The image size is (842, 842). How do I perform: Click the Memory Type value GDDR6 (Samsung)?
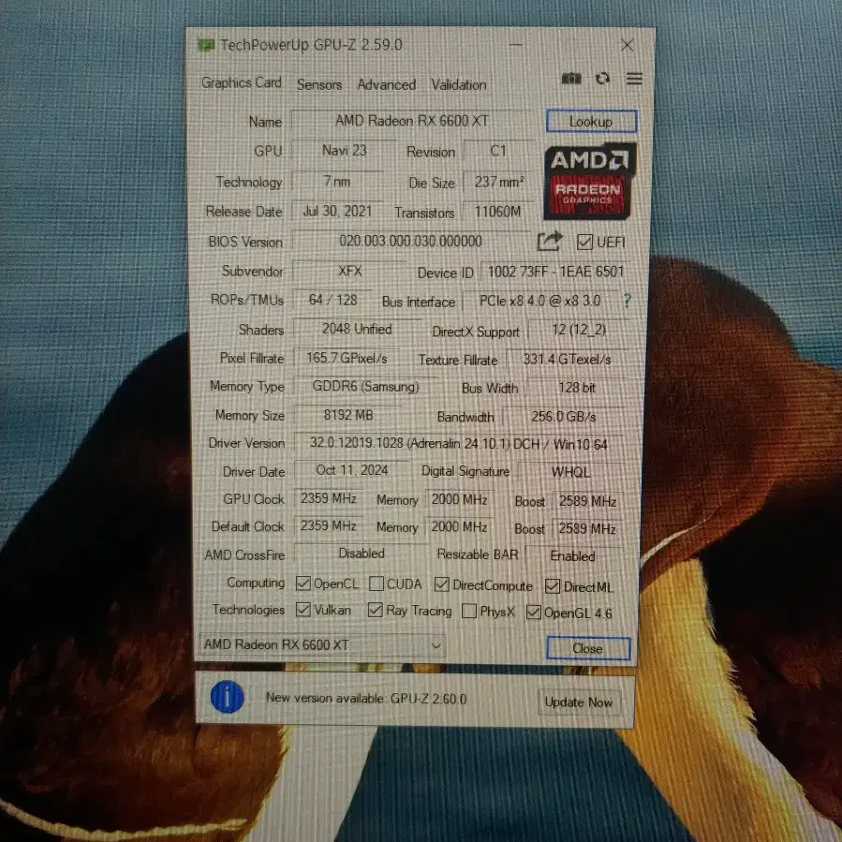pos(365,387)
